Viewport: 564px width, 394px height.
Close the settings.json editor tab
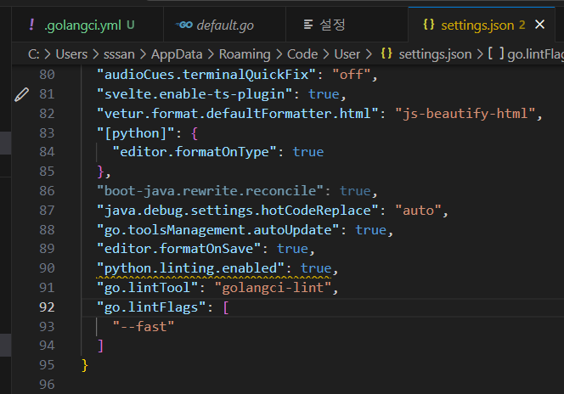[540, 25]
